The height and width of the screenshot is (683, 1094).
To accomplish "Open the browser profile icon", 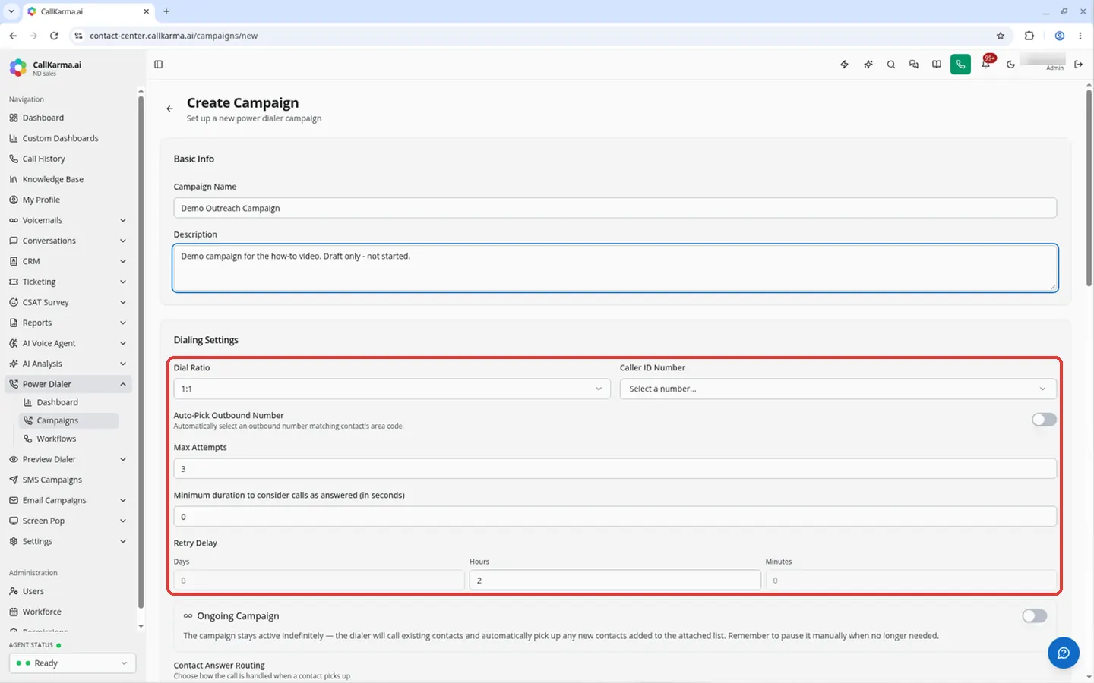I will [x=1059, y=36].
